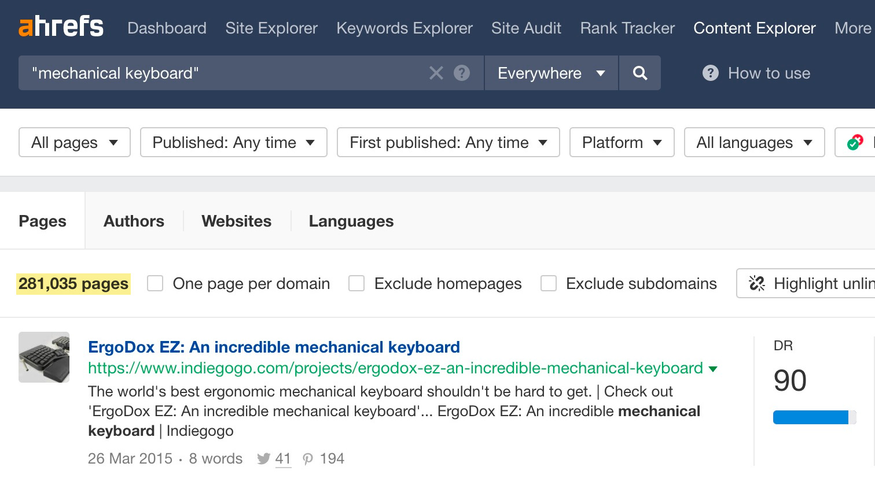Expand the Indiegogo URL green arrow
The image size is (875, 478).
[x=713, y=369]
